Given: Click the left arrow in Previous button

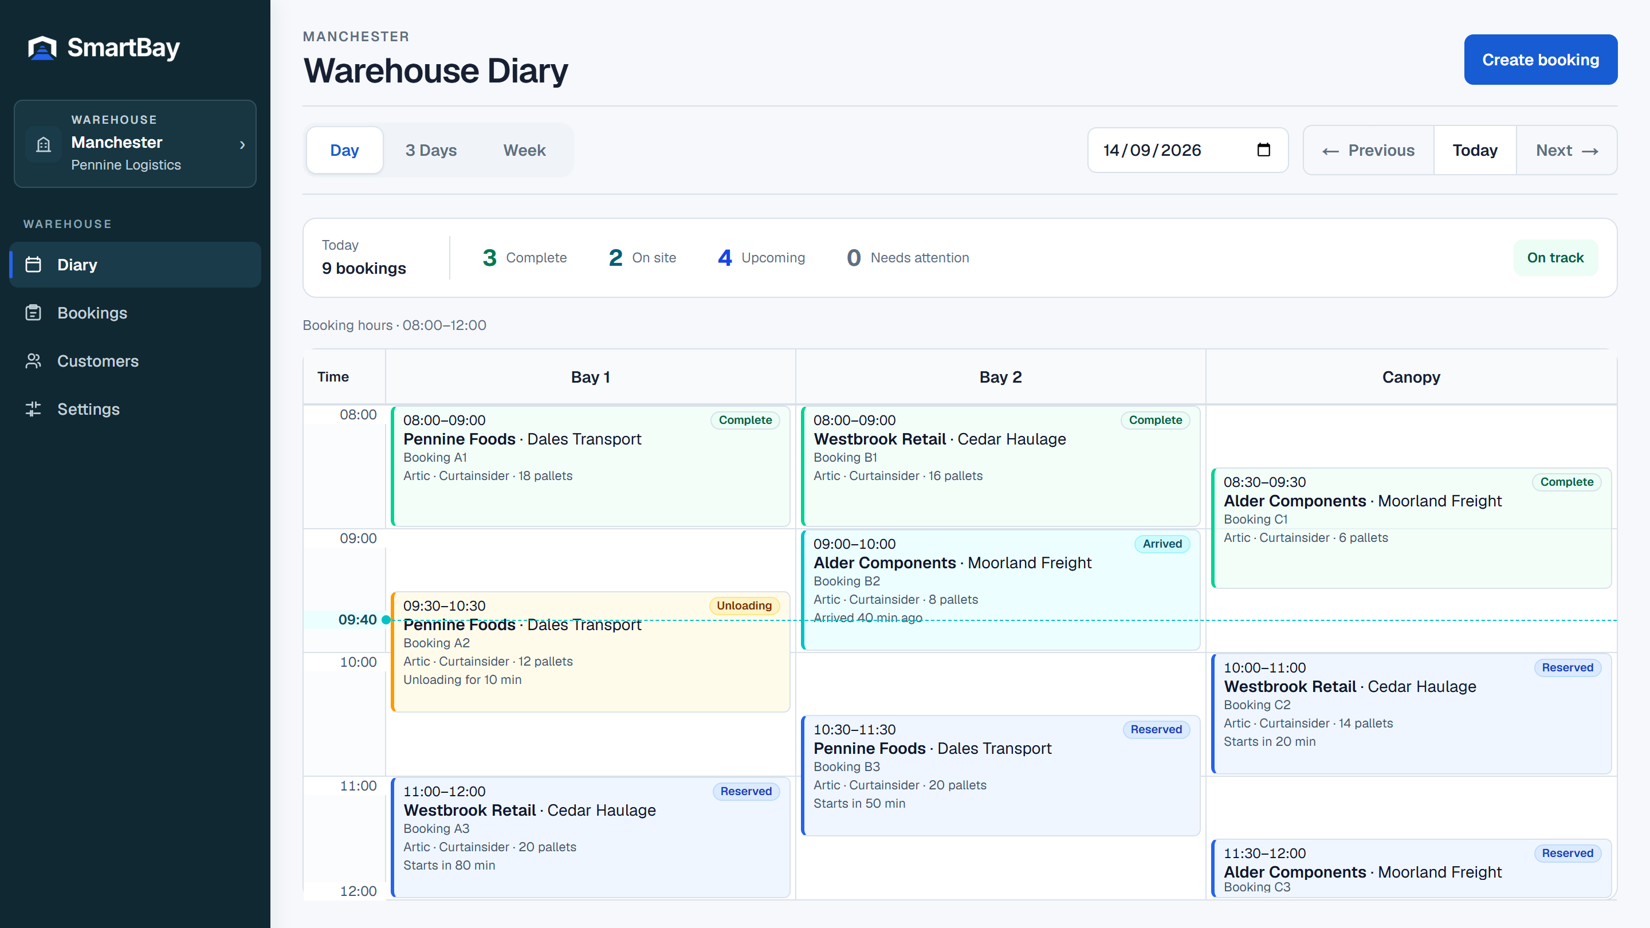Looking at the screenshot, I should (1330, 151).
